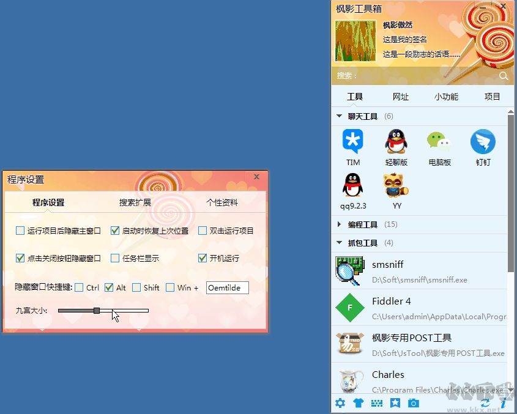
Task: Click the Oemtilde hotkey input field
Action: 227,287
